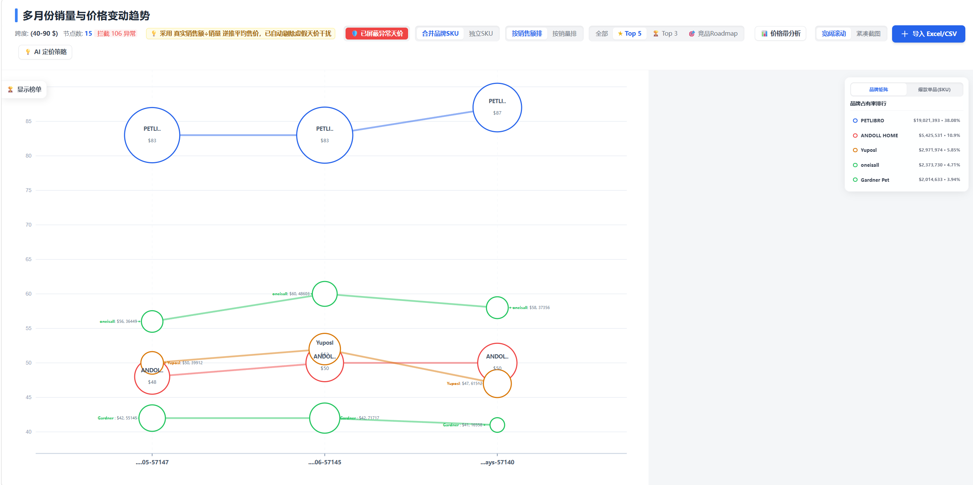Click PETLIBRO $83 bubble at ...05-57147
Image resolution: width=973 pixels, height=485 pixels.
[152, 135]
